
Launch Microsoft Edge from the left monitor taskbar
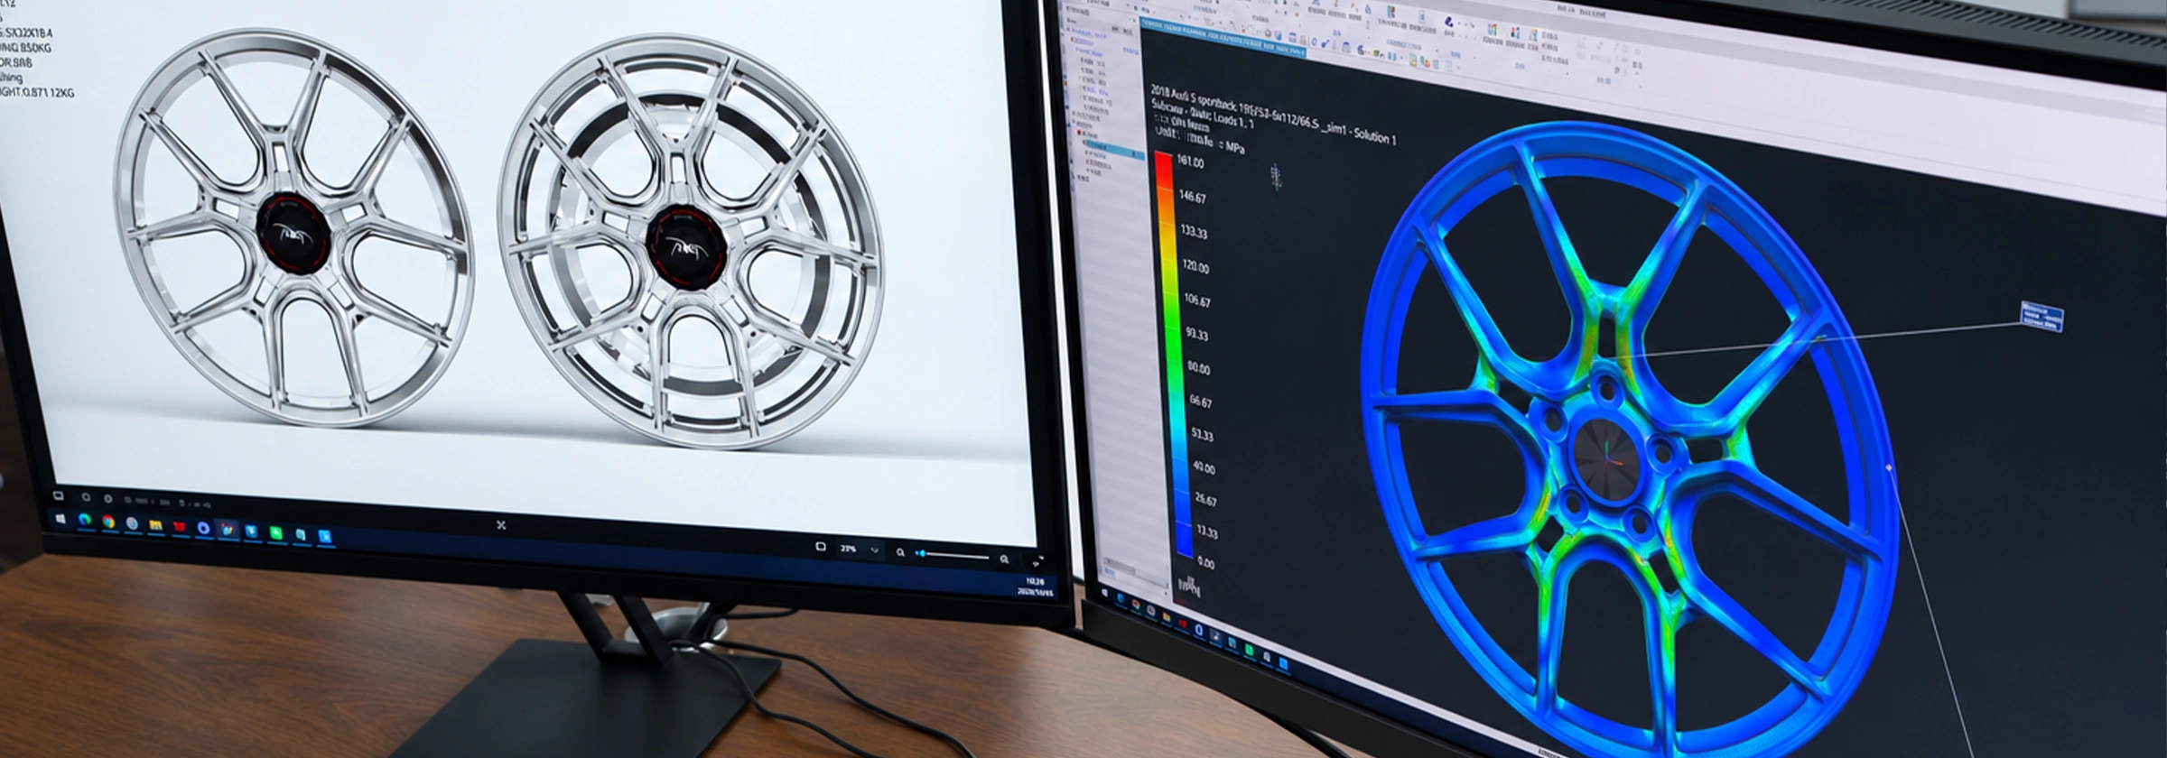[x=85, y=520]
